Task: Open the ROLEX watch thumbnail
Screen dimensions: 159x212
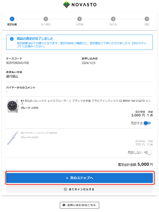Action: 13,106
